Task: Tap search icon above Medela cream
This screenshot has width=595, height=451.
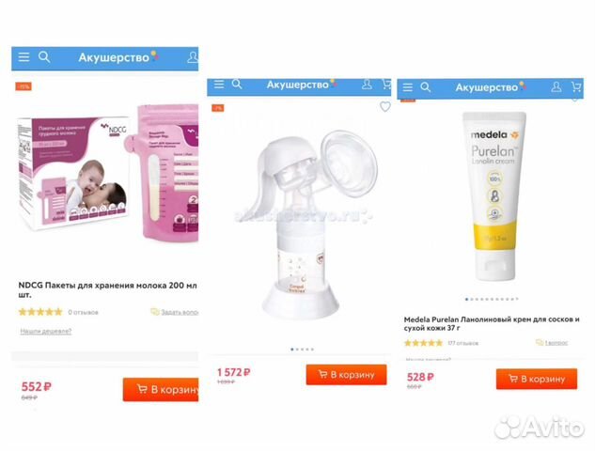Action: (426, 87)
